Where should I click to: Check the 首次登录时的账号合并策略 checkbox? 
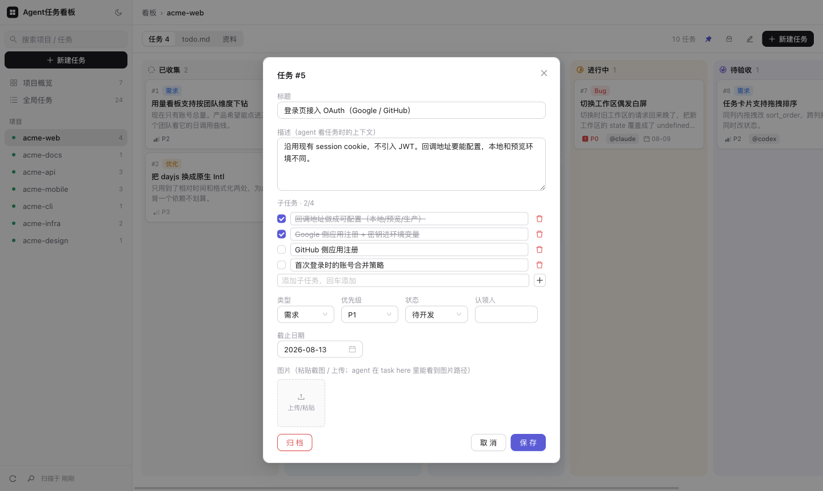(x=281, y=265)
